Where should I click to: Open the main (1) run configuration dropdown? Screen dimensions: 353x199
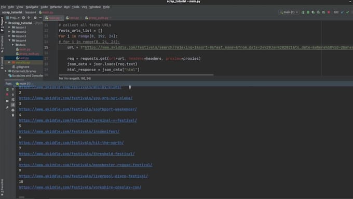point(289,12)
